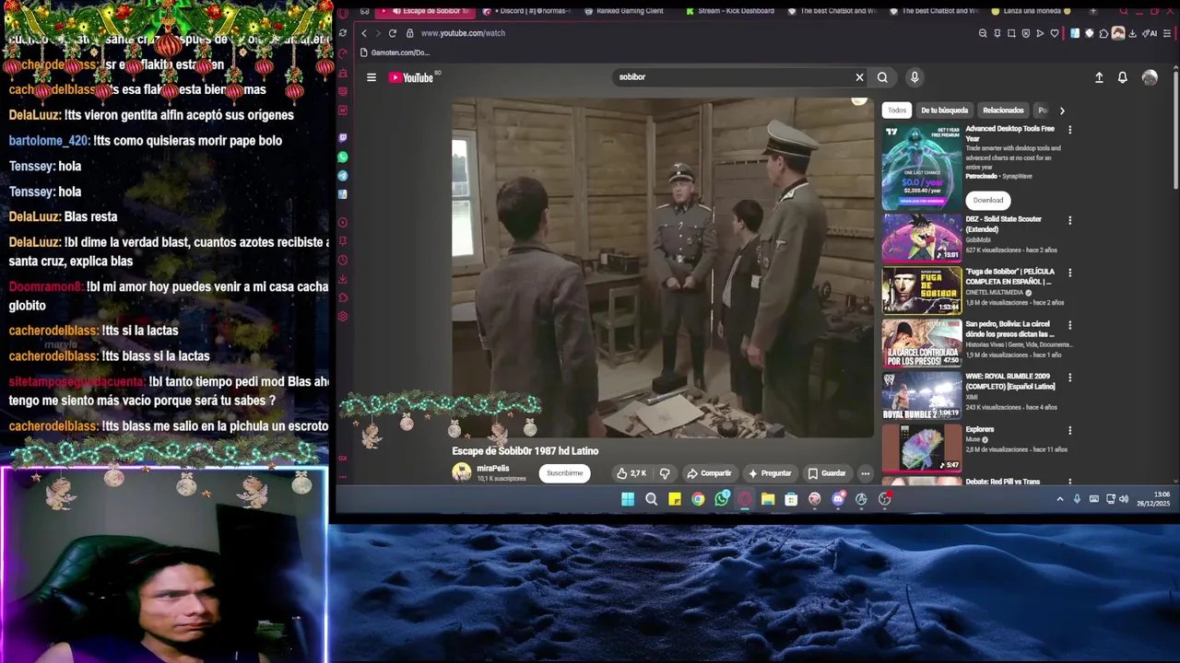Open the YouTube account avatar menu
The width and height of the screenshot is (1180, 663).
(1150, 77)
